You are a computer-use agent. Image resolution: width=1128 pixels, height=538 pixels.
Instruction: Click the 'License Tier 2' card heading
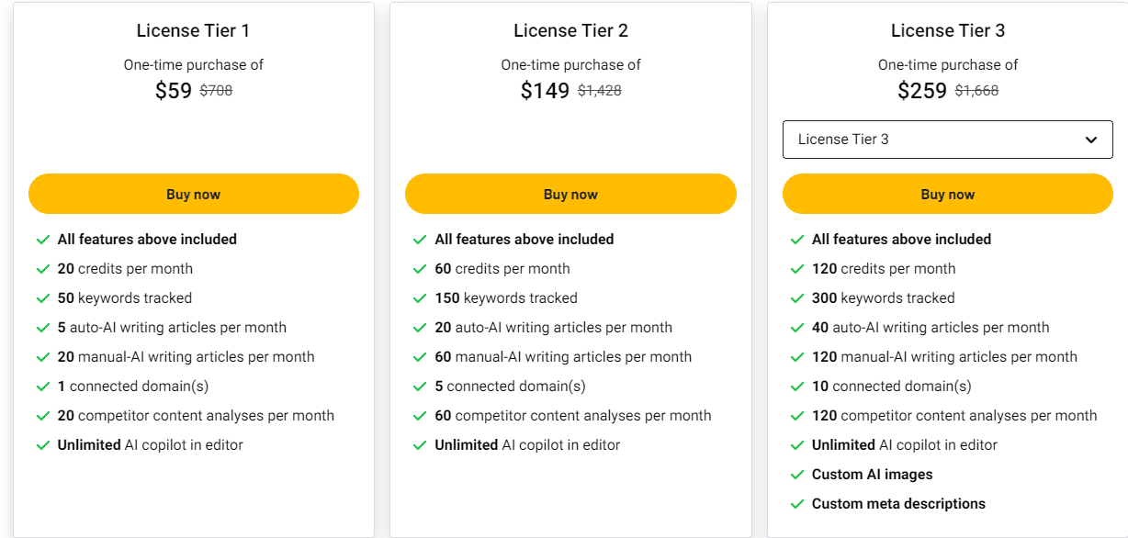point(570,29)
